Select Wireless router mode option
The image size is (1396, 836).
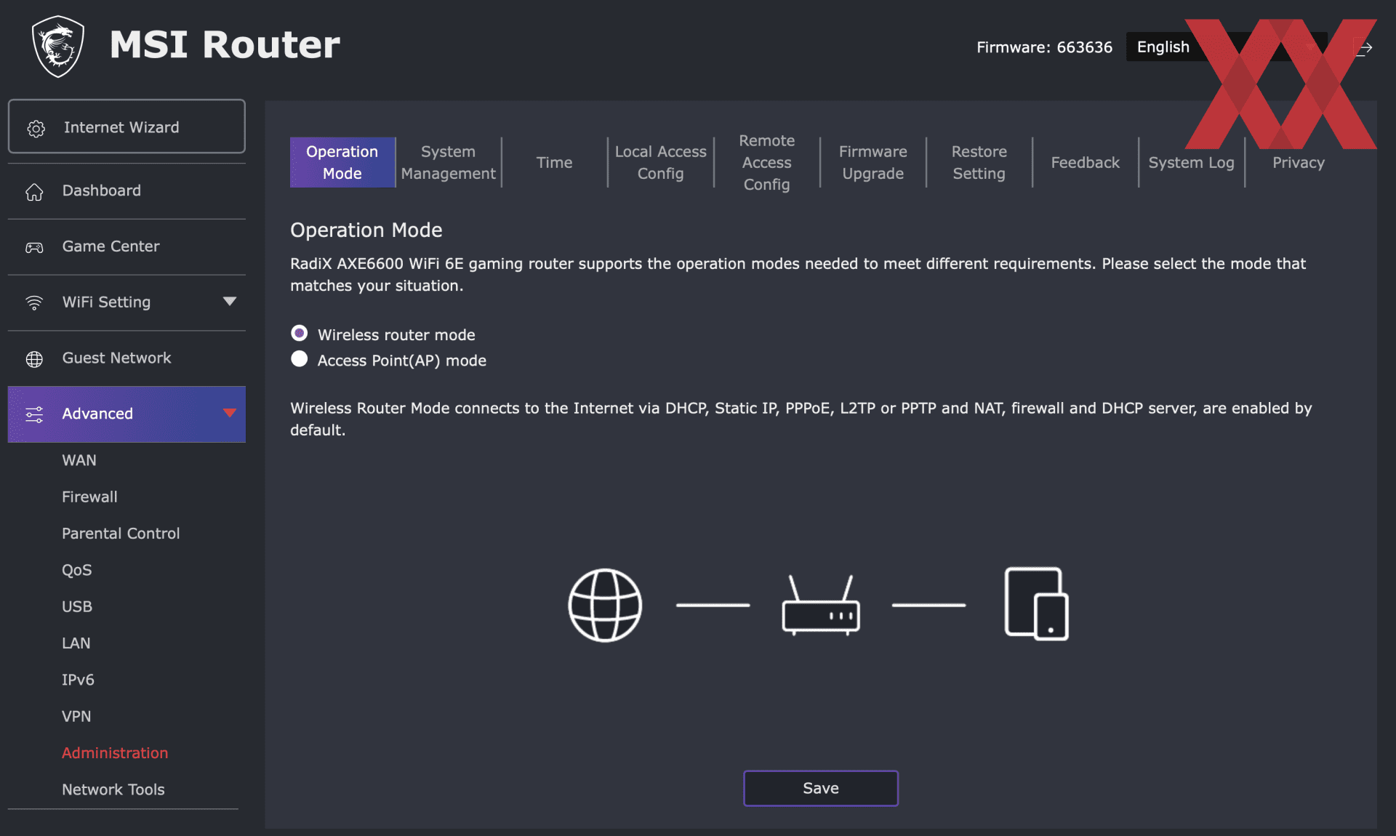tap(299, 333)
